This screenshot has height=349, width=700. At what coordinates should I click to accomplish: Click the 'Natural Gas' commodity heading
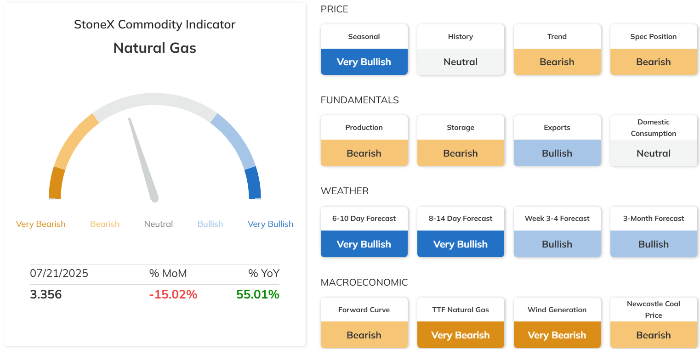155,48
